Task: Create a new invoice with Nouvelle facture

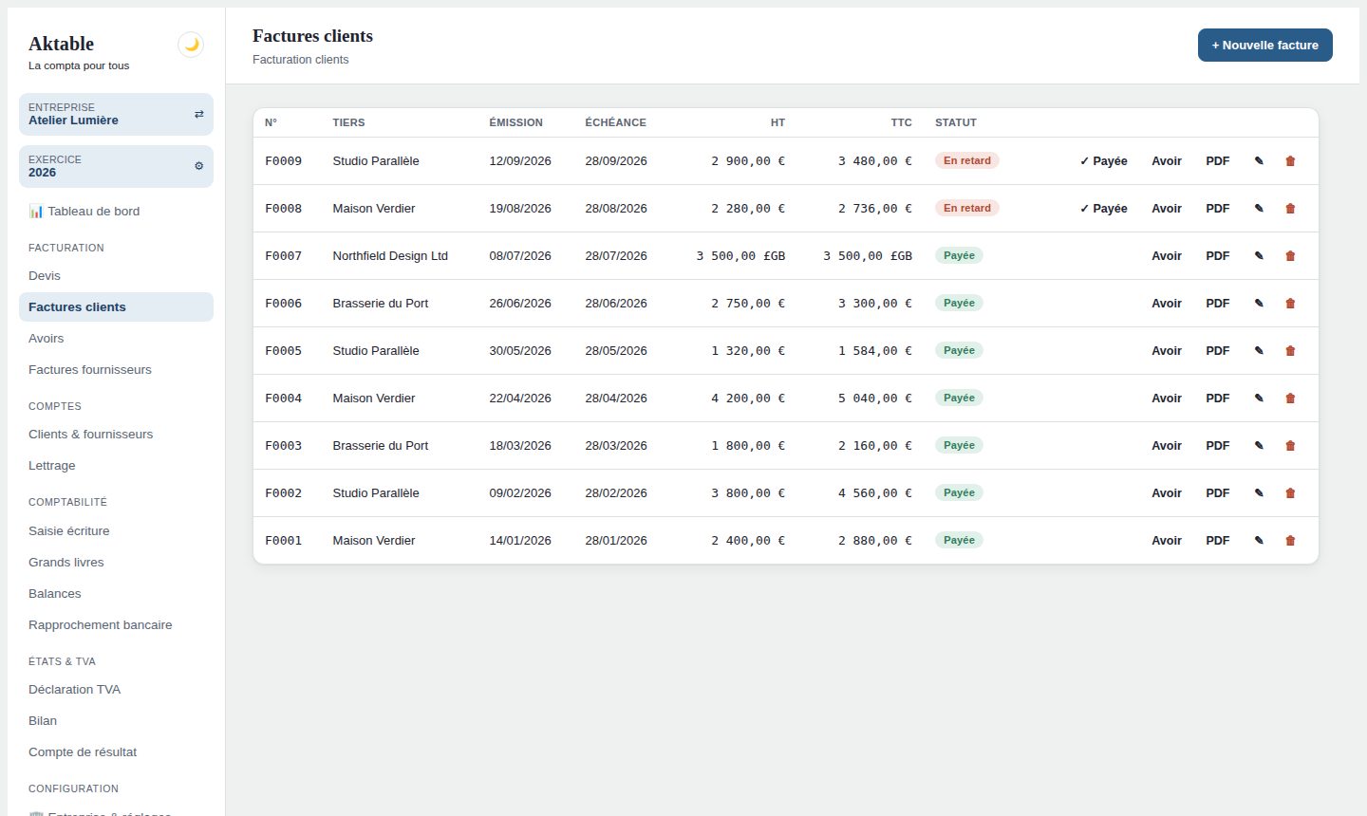Action: point(1264,46)
